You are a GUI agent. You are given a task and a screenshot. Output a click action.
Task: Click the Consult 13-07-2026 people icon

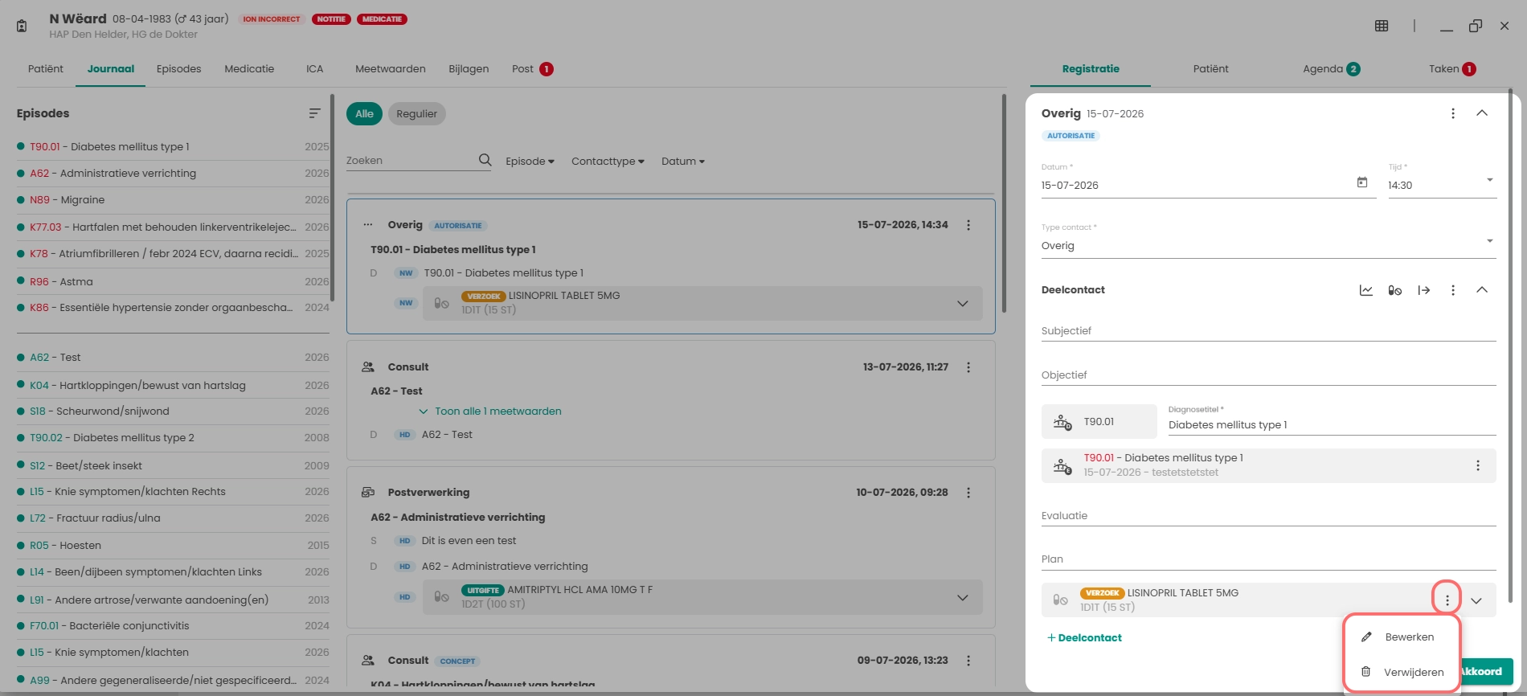368,367
